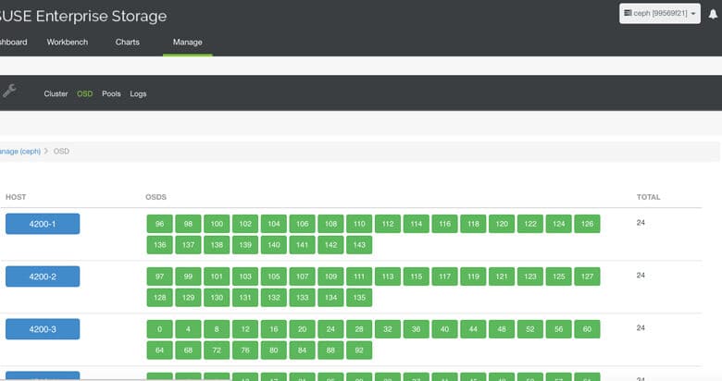This screenshot has height=381, width=722.
Task: Click the SUSE Enterprise Storage title
Action: [x=83, y=16]
